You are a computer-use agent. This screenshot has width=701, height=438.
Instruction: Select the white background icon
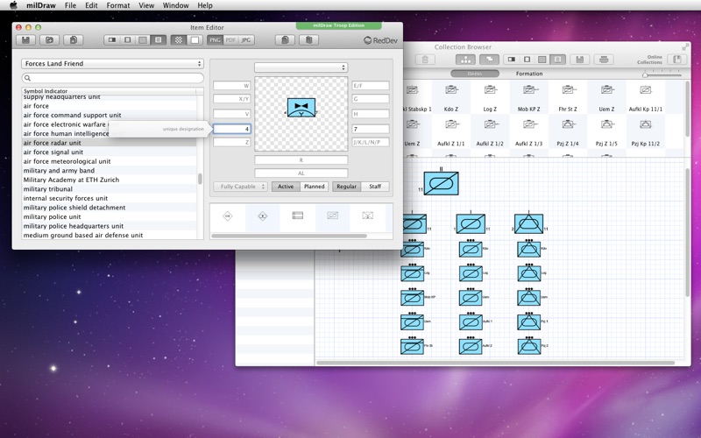[x=195, y=40]
